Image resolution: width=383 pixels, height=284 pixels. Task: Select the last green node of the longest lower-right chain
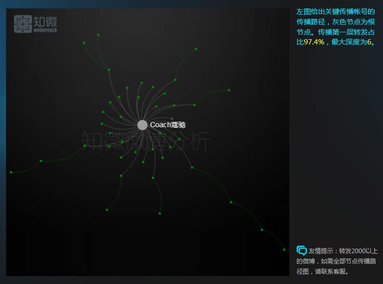pyautogui.click(x=284, y=249)
